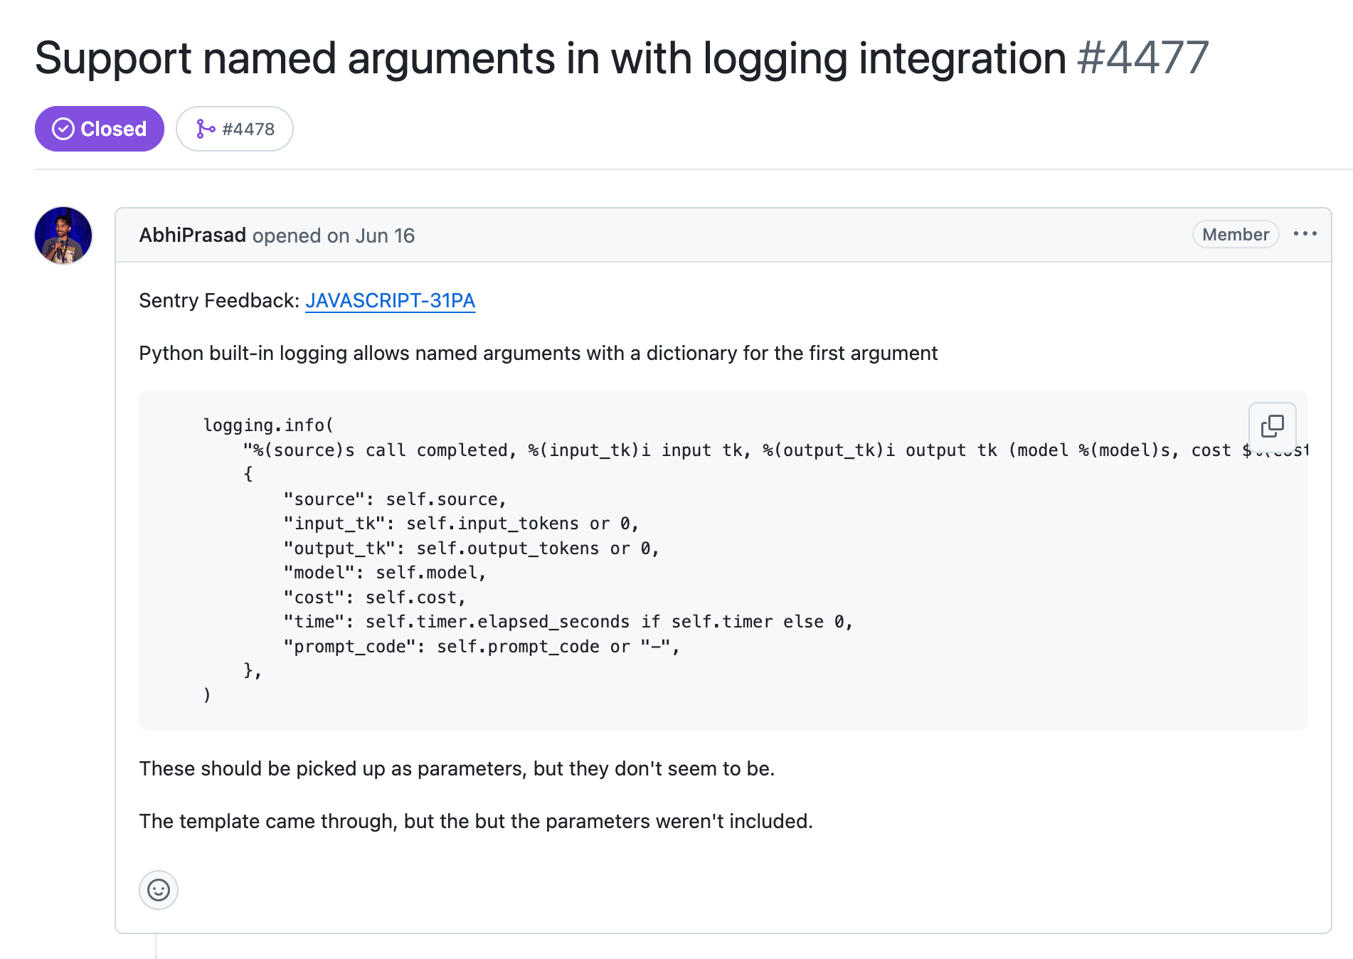The height and width of the screenshot is (959, 1353).
Task: Click the Member badge label
Action: tap(1236, 235)
